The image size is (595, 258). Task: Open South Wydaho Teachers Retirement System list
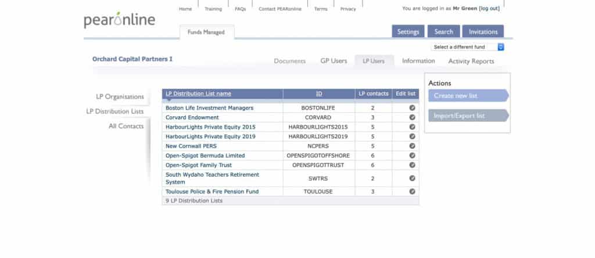[213, 178]
